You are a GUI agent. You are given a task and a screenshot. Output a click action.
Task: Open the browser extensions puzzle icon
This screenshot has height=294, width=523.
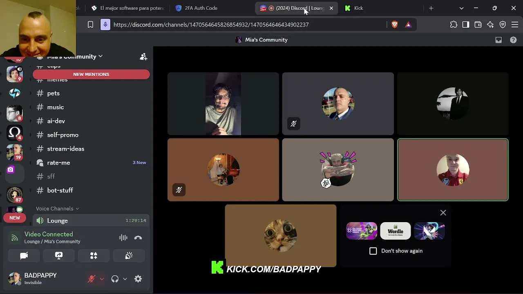tap(454, 25)
